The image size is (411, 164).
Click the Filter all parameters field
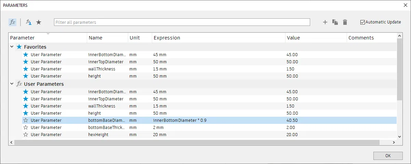[x=182, y=22]
